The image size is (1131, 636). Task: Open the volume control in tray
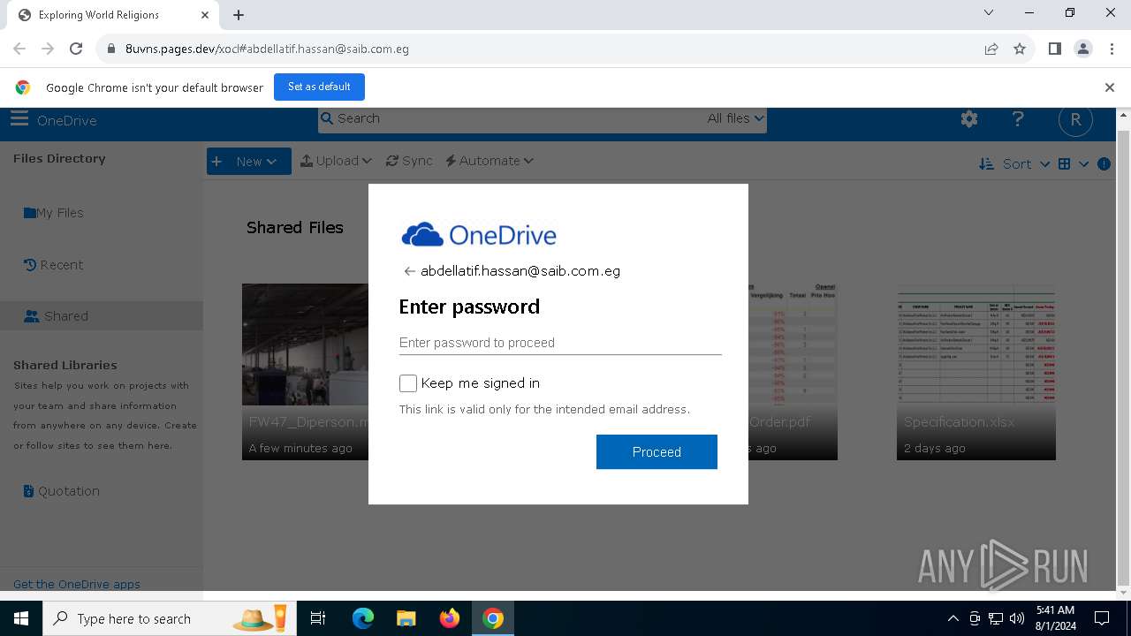click(x=1016, y=618)
